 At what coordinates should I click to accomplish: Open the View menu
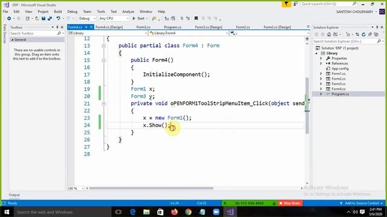pos(28,11)
